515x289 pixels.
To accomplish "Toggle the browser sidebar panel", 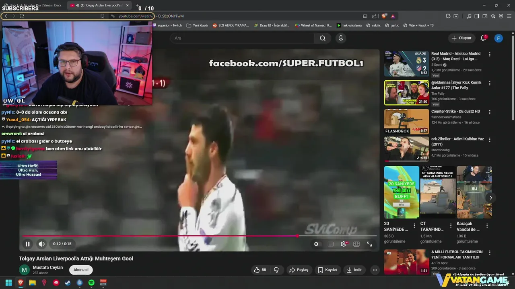I will pos(477,16).
